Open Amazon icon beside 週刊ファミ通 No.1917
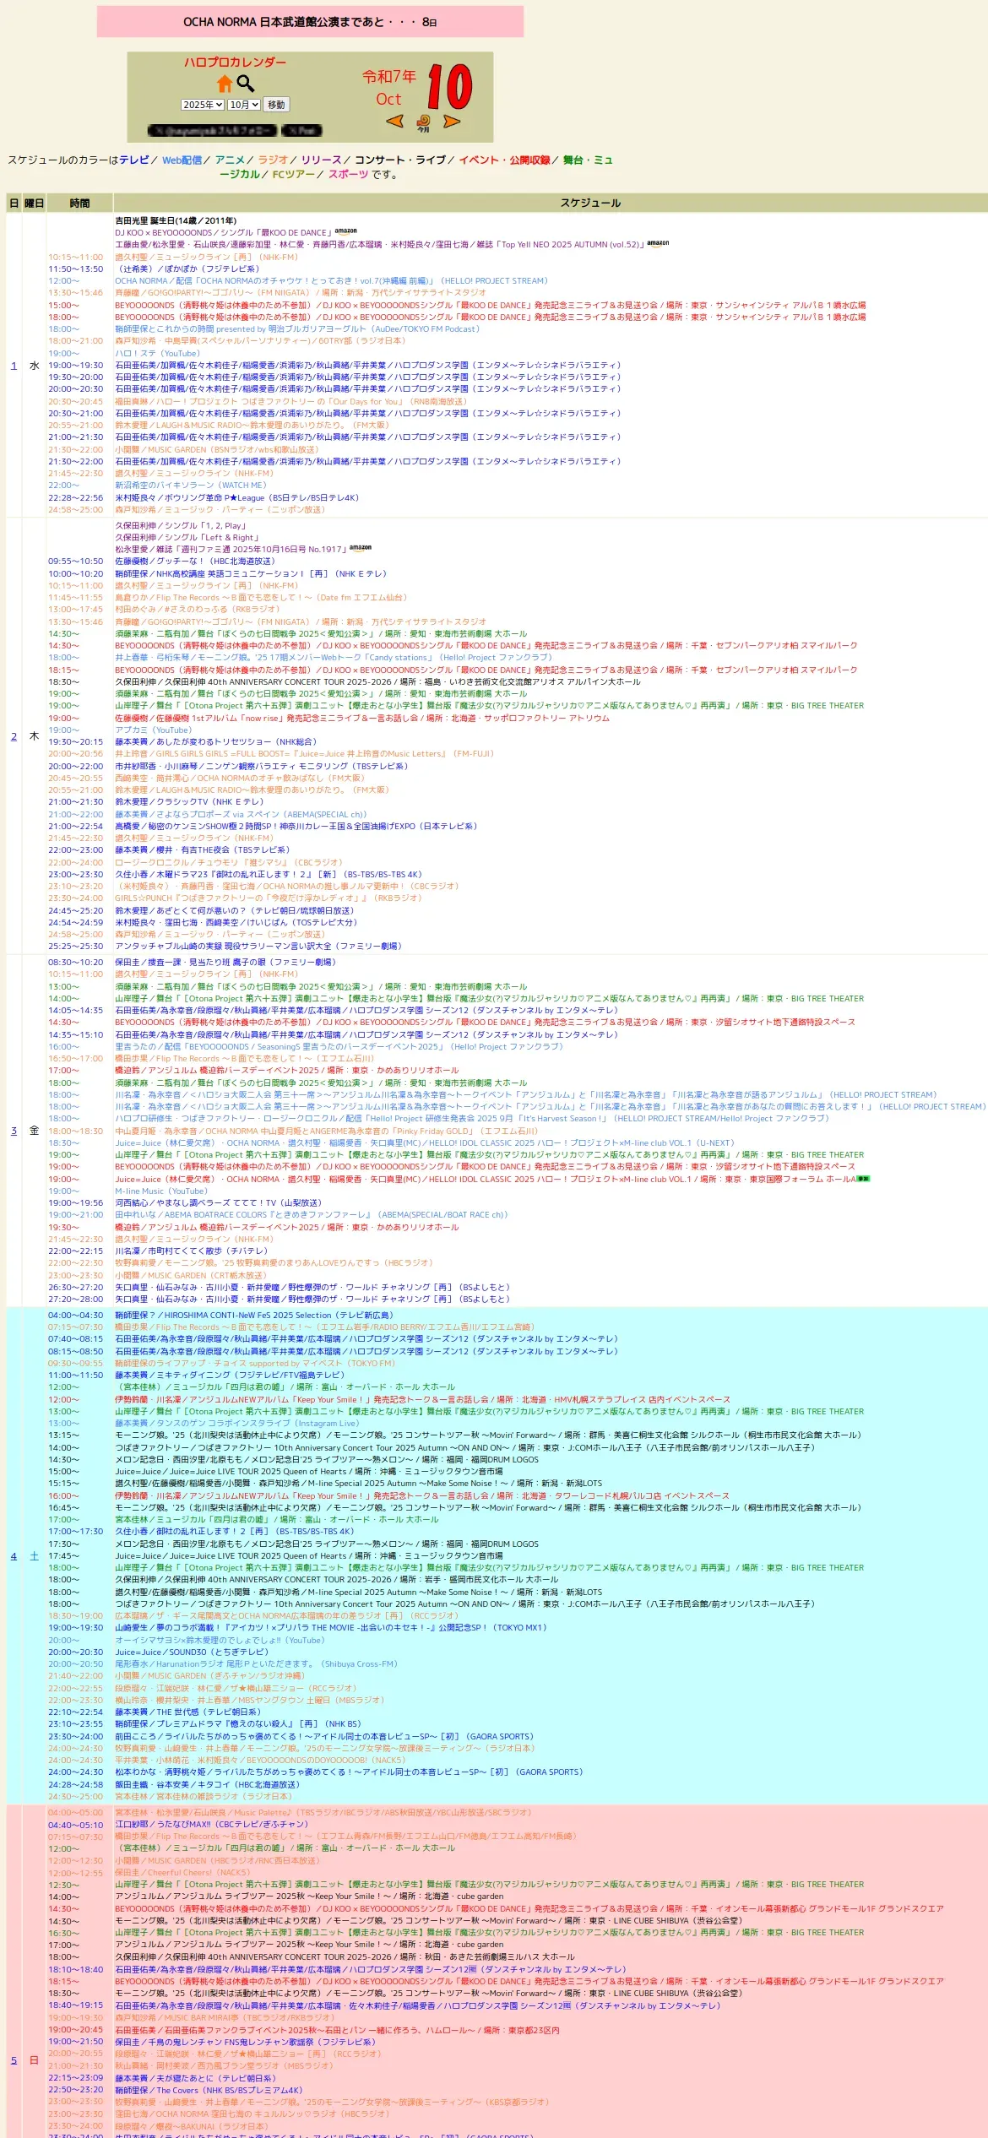The image size is (988, 2138). pos(361,548)
